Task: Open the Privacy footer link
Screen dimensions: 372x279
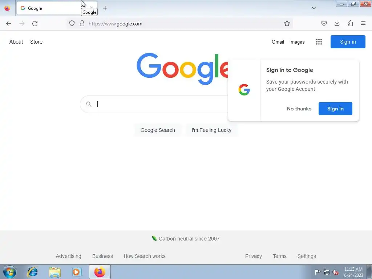Action: coord(253,256)
